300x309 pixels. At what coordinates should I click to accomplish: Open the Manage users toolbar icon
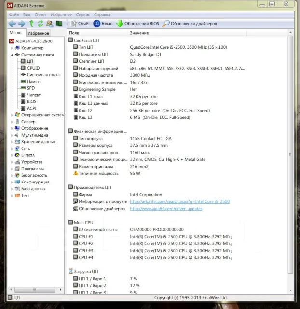50,24
